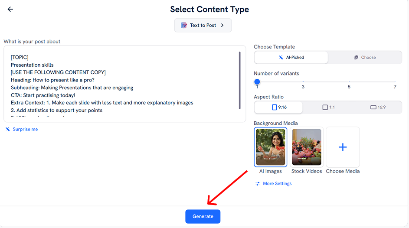Set number of variants slider to 3
Viewport: 409px width, 228px height.
[303, 81]
